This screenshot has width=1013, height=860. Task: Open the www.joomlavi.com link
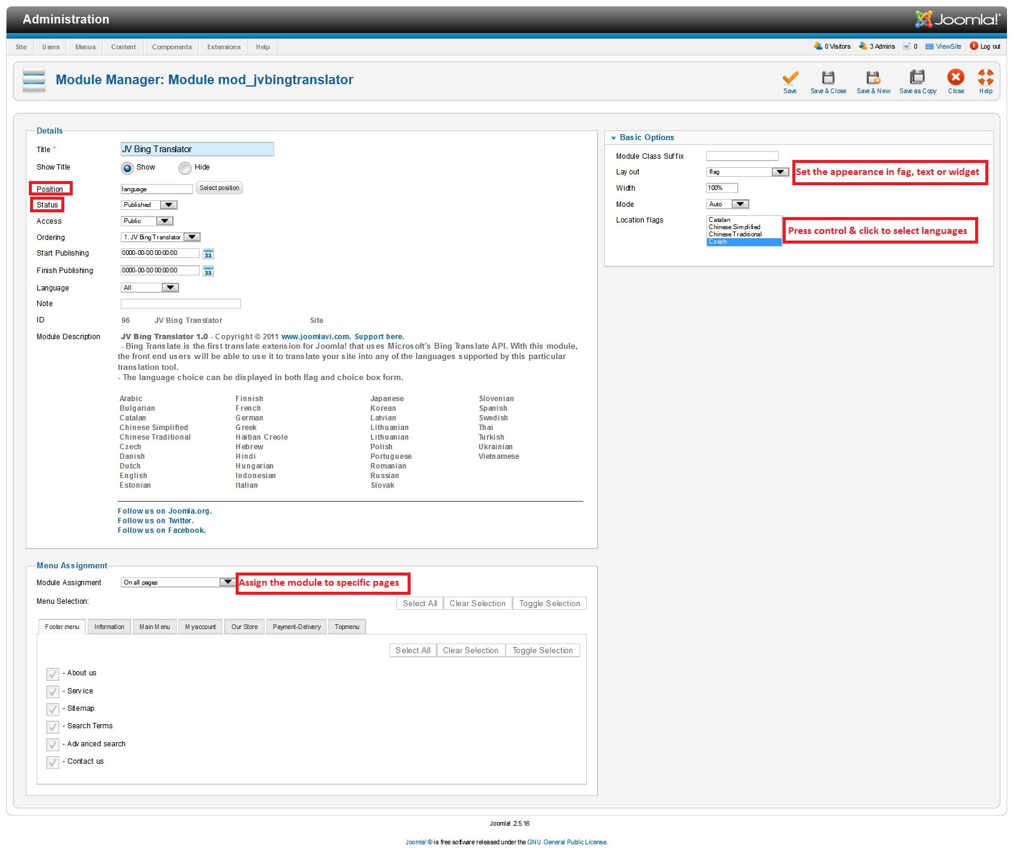point(316,337)
